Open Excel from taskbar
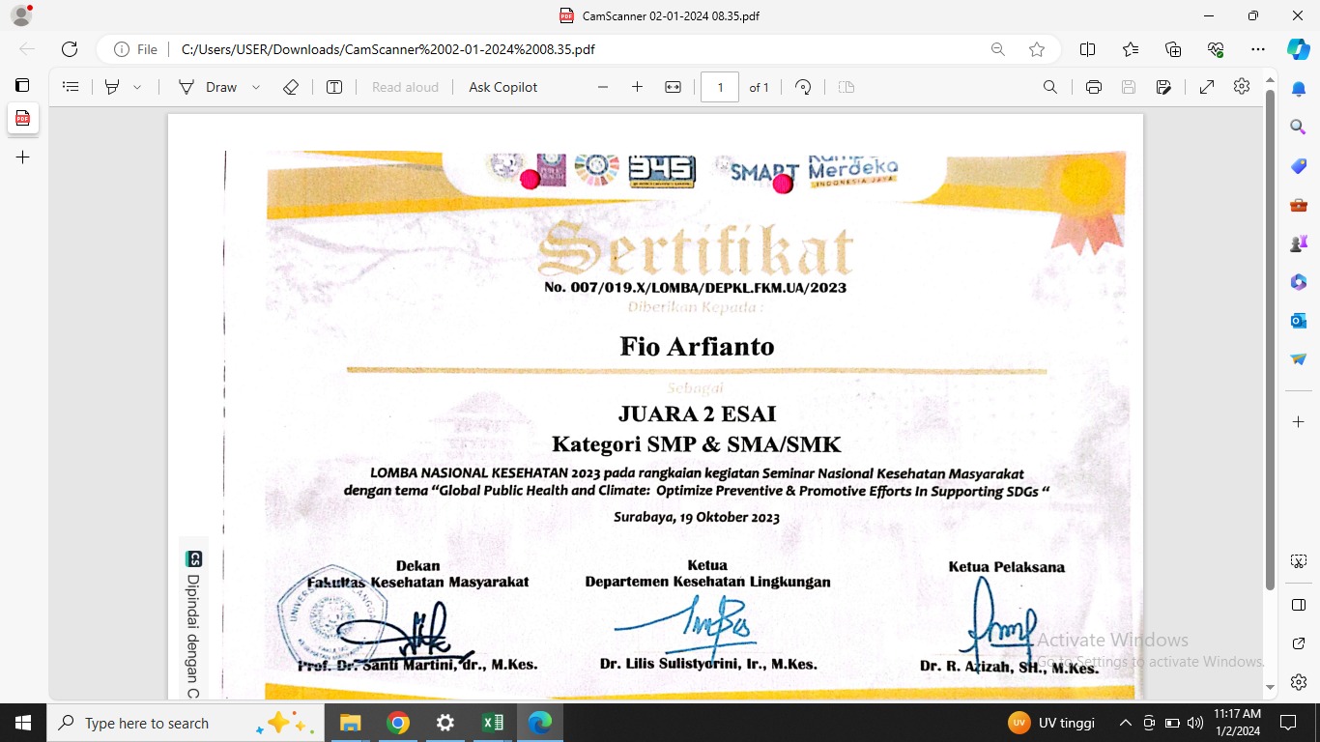 tap(493, 723)
